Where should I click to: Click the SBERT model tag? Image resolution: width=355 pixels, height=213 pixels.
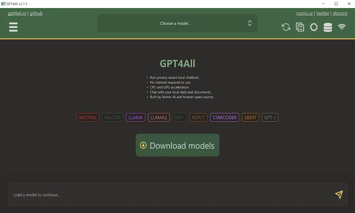[x=251, y=117]
